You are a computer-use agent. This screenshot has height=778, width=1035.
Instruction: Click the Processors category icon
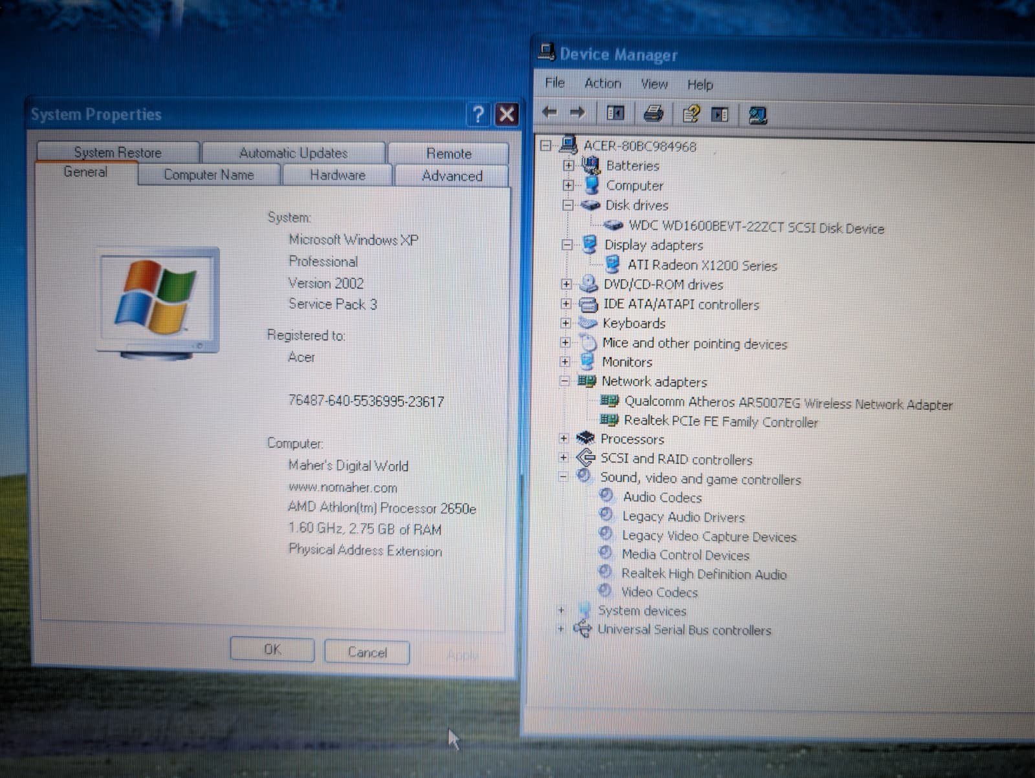click(x=585, y=438)
